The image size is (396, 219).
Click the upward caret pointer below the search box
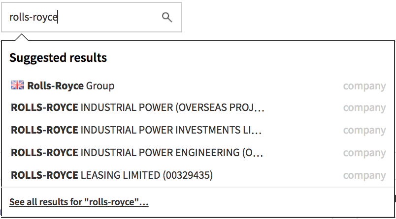(22, 37)
